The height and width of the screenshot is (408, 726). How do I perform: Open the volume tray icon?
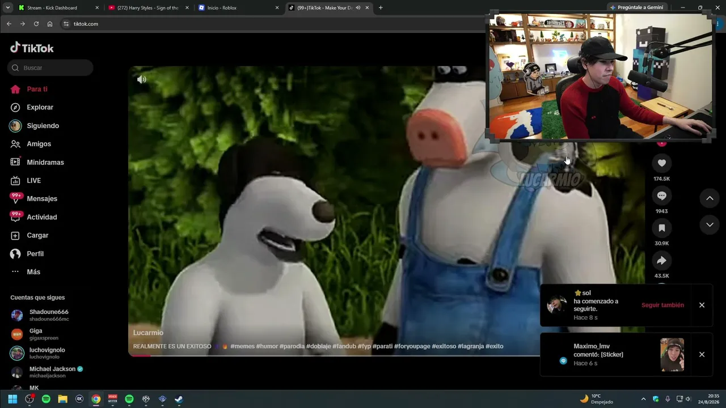[689, 399]
